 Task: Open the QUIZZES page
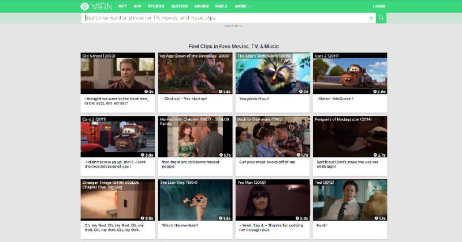180,6
